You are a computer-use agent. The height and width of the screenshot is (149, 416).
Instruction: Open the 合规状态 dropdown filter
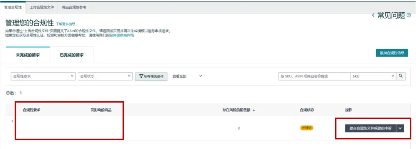pos(105,76)
